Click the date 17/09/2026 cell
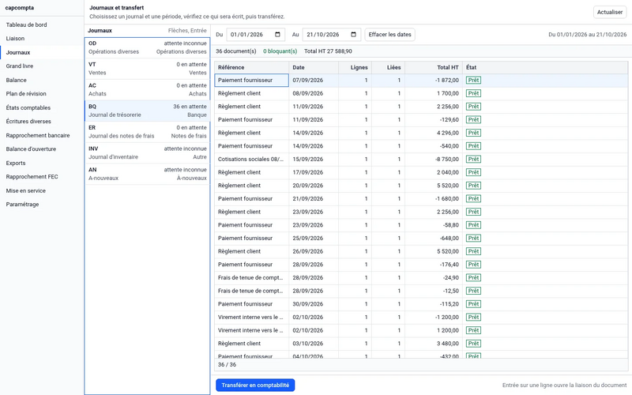This screenshot has height=395, width=632. coord(314,172)
